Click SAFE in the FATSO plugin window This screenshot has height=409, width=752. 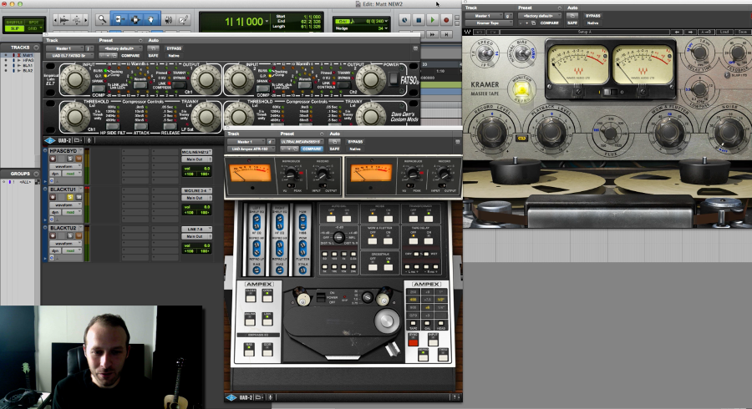(153, 56)
